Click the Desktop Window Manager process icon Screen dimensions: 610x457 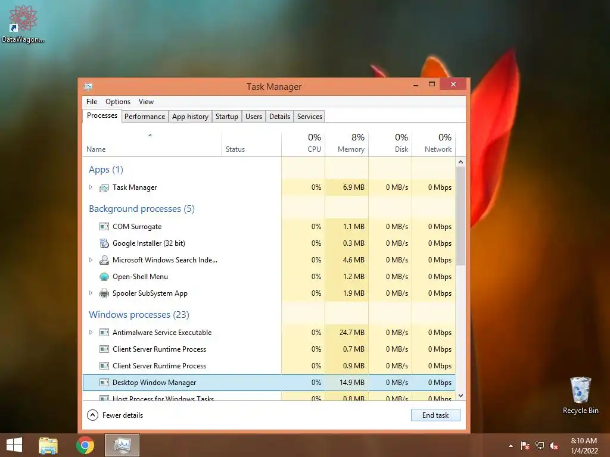click(104, 383)
